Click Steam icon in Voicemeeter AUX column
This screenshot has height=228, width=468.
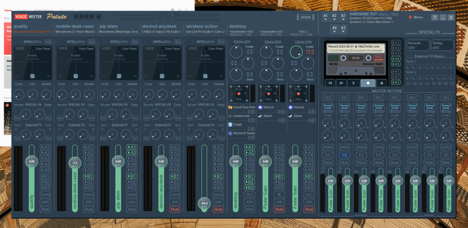[260, 116]
